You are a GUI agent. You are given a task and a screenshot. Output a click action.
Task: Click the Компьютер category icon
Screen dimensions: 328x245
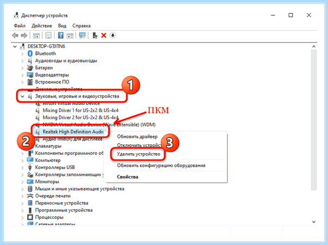pyautogui.click(x=30, y=160)
